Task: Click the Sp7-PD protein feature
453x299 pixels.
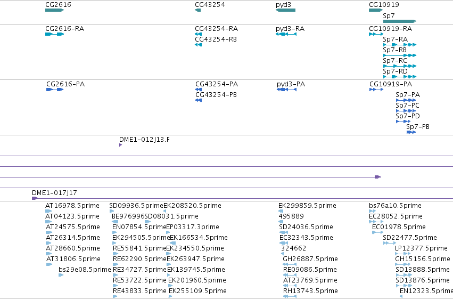Action: coord(403,122)
